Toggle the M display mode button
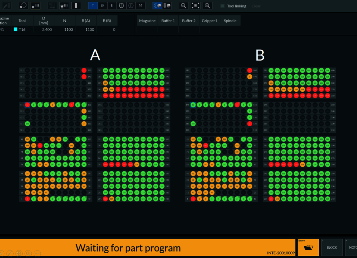357x258 pixels. pos(140,6)
